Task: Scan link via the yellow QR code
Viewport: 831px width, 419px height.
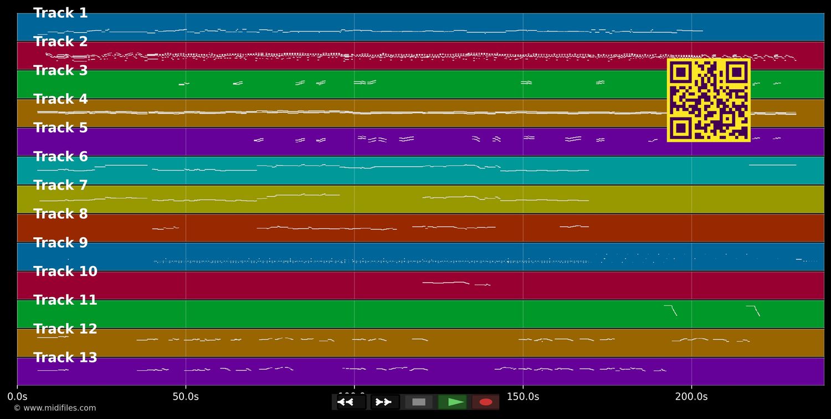Action: tap(709, 100)
